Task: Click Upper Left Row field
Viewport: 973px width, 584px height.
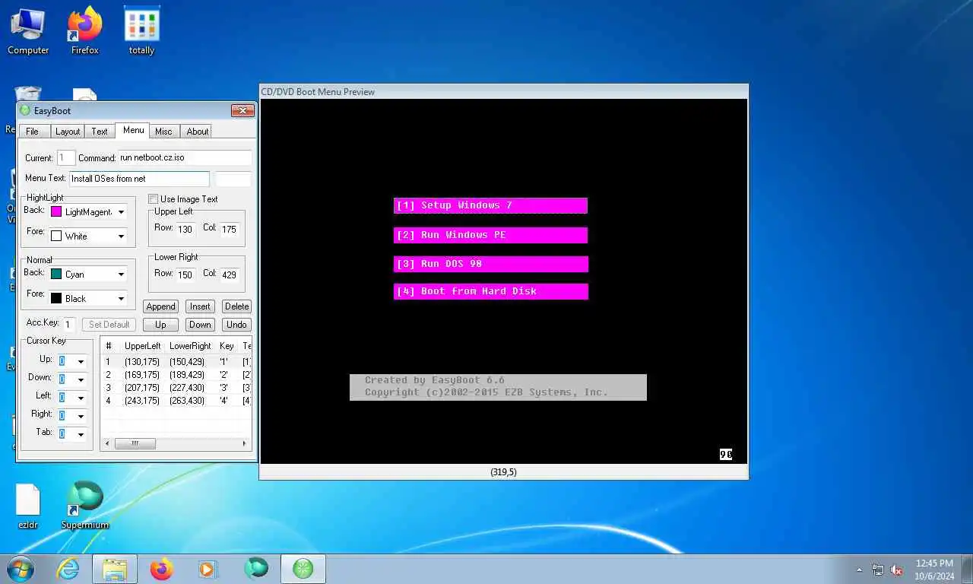Action: (x=185, y=229)
